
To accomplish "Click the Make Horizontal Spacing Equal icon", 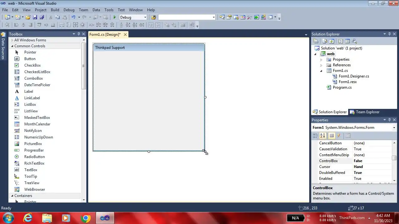I will point(92,25).
